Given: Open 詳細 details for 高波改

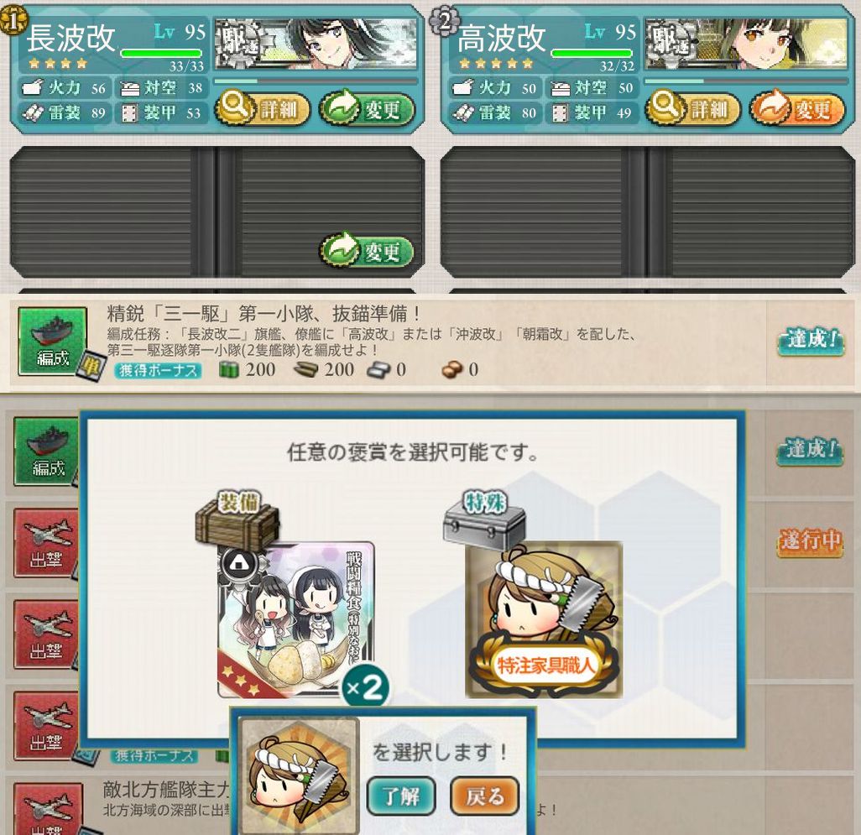Looking at the screenshot, I should pos(693,109).
